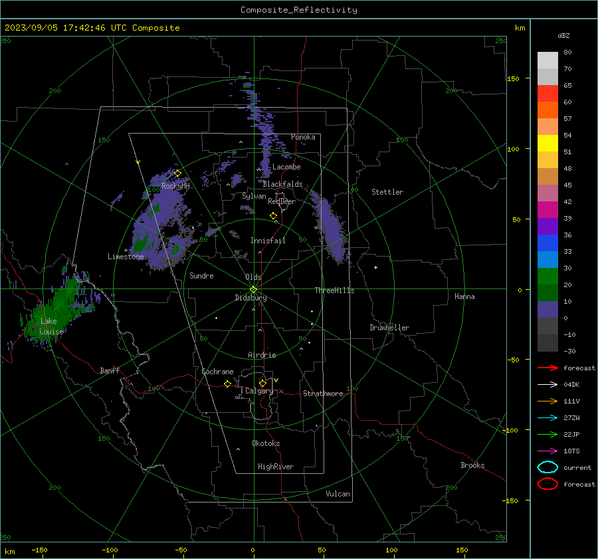Image resolution: width=598 pixels, height=559 pixels.
Task: Click the yellow diamond marker near RedDeer
Action: (x=274, y=216)
